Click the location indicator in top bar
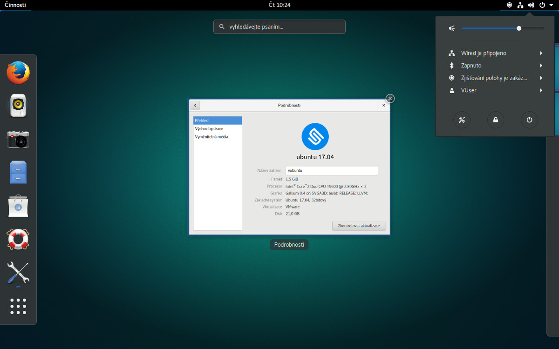 509,5
